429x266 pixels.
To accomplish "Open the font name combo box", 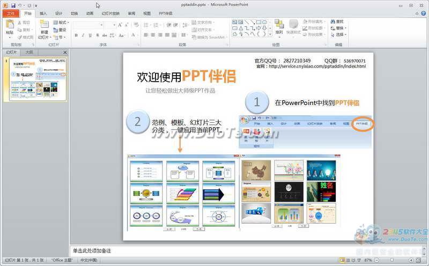I will click(88, 25).
